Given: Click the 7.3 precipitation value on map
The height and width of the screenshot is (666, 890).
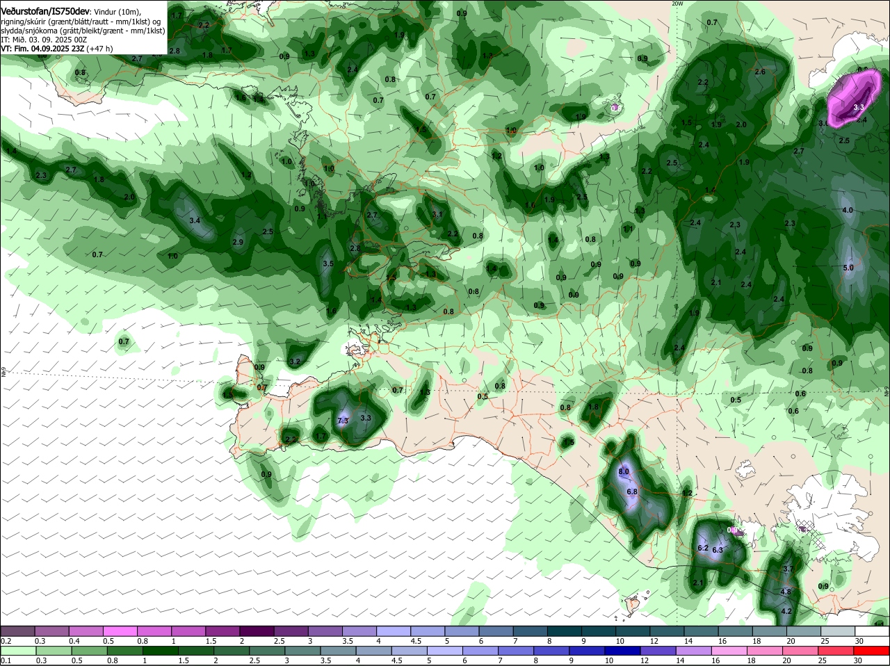Looking at the screenshot, I should click(x=342, y=421).
